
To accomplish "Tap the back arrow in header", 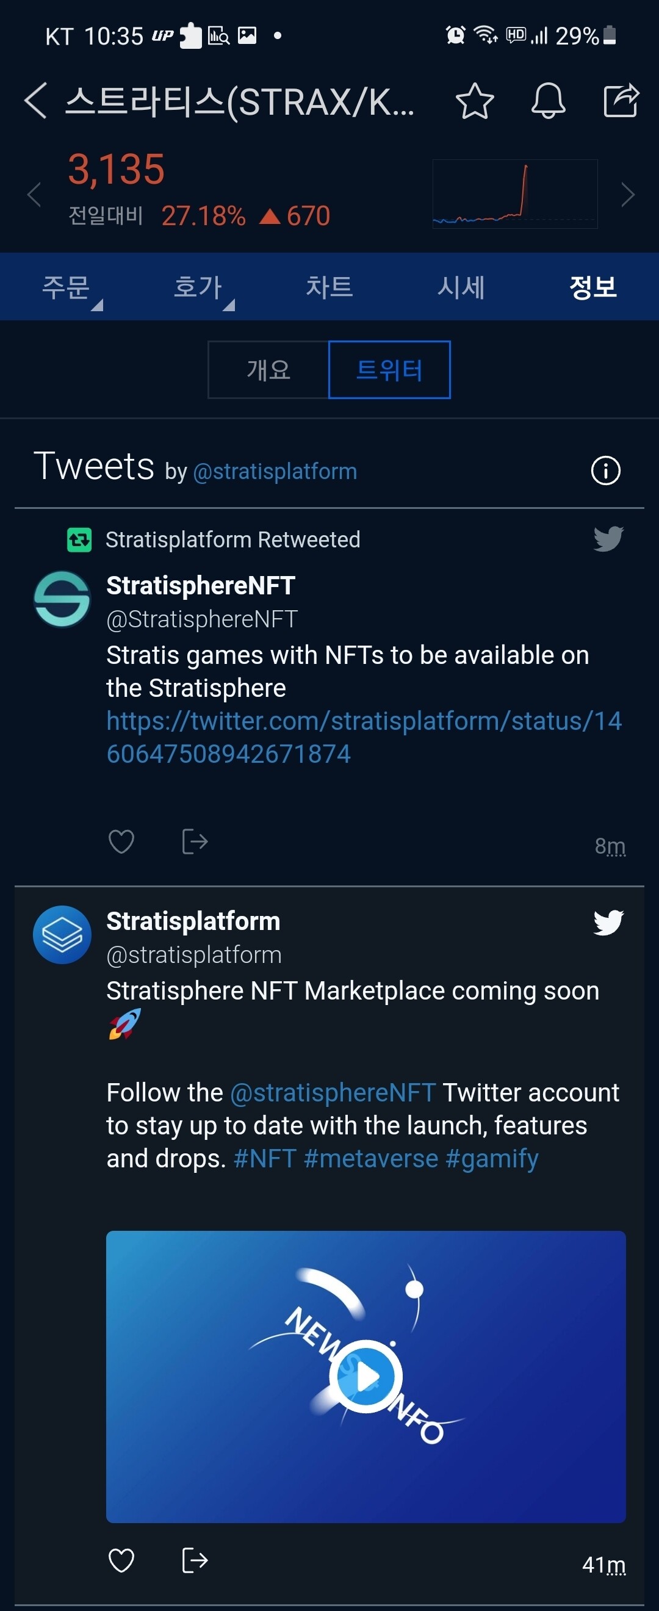I will [x=35, y=101].
